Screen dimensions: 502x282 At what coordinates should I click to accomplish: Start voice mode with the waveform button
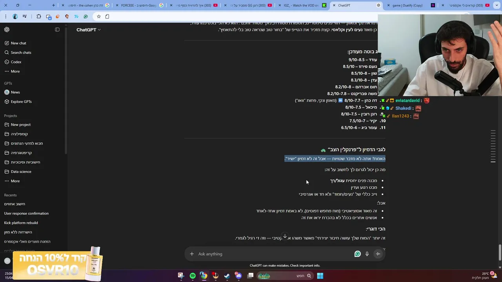378,254
